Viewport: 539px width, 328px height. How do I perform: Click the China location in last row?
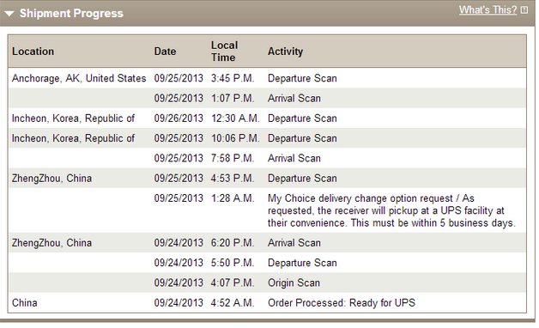[24, 303]
